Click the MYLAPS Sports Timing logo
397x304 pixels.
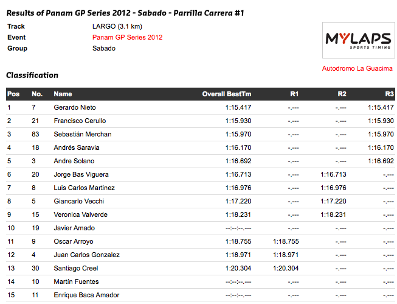click(x=358, y=40)
